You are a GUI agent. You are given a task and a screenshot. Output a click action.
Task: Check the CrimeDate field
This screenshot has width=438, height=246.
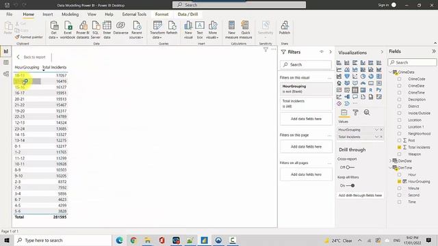click(399, 86)
